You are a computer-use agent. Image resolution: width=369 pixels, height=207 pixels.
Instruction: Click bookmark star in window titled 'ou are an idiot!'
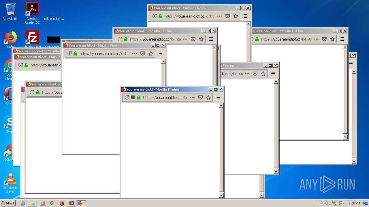click(x=332, y=39)
